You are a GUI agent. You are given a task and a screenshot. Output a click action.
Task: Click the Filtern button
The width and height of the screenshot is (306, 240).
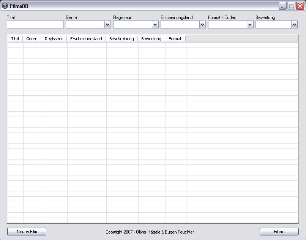click(279, 232)
